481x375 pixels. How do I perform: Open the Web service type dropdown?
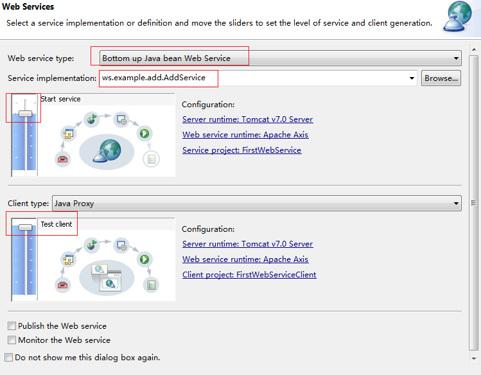coord(281,58)
